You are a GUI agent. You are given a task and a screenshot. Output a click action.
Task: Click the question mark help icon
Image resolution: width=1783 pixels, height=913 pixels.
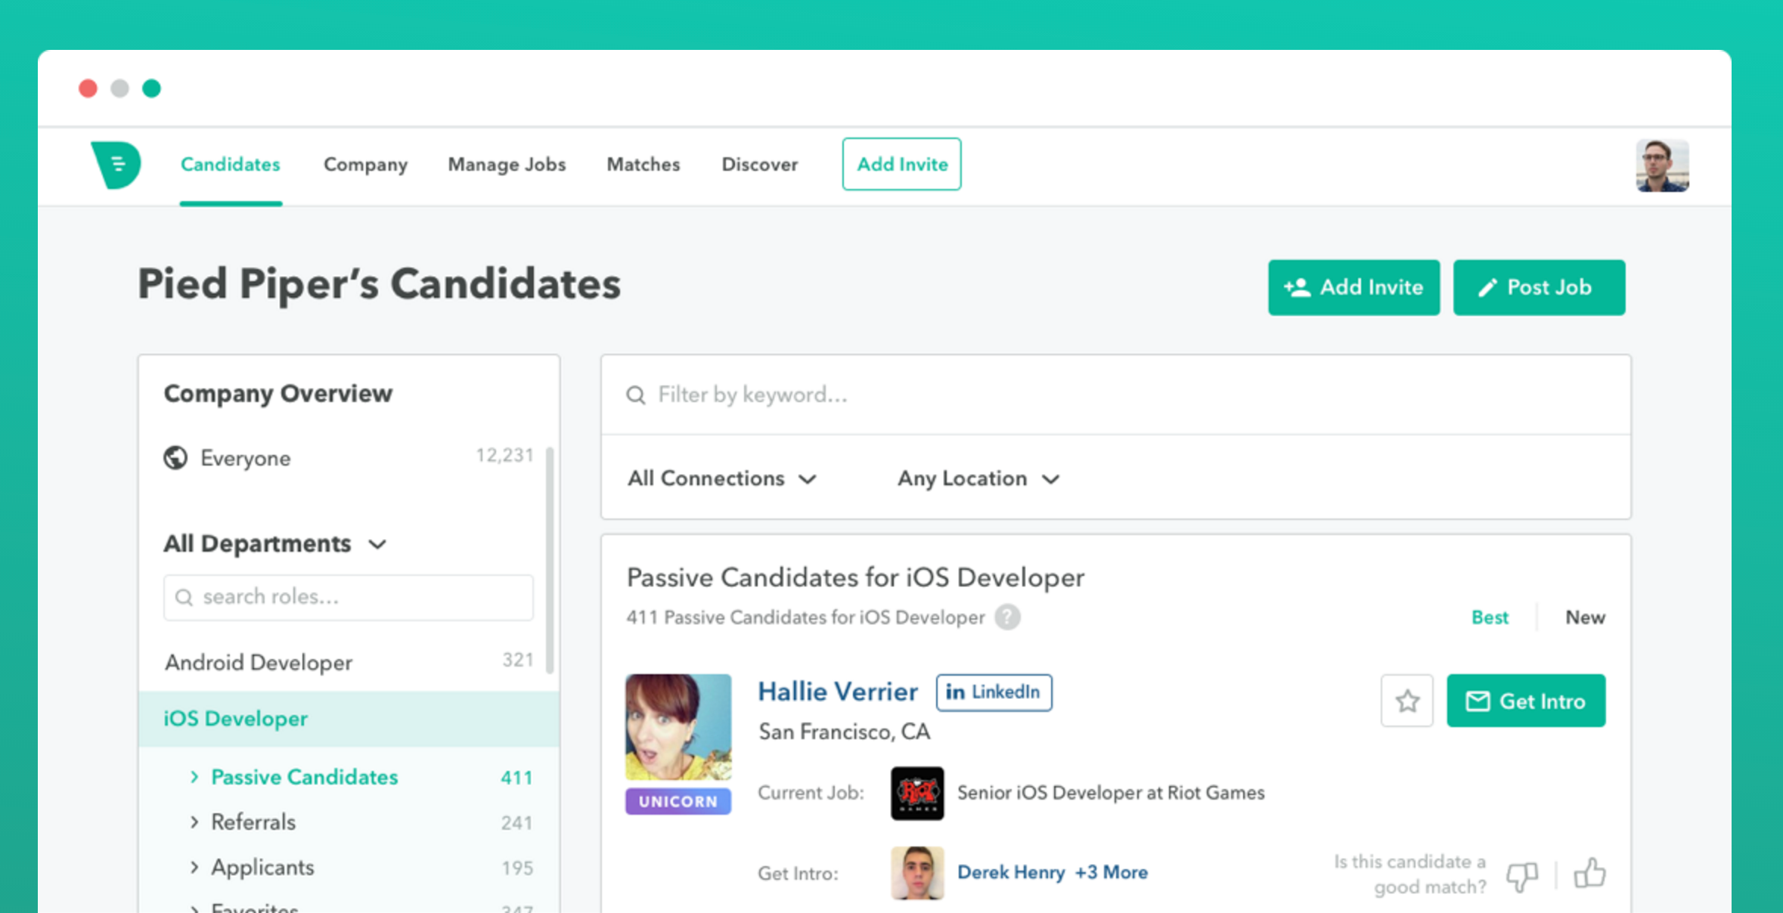coord(1007,617)
